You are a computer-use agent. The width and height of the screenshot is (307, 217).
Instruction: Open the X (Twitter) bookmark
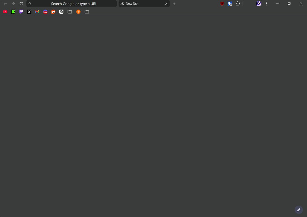pyautogui.click(x=29, y=12)
